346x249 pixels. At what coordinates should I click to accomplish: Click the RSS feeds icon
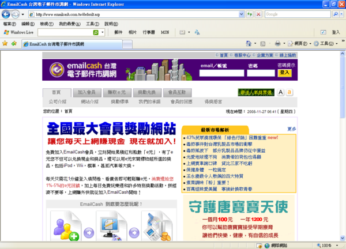coord(262,44)
